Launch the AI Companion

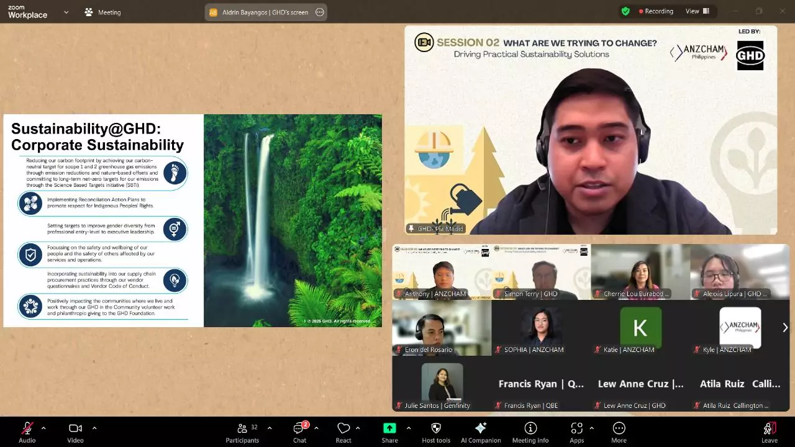click(x=481, y=432)
